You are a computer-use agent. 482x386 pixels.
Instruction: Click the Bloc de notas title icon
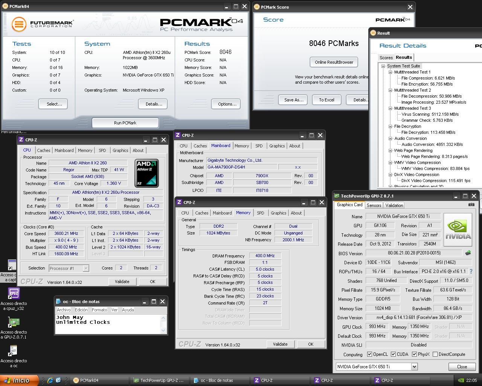[58, 302]
